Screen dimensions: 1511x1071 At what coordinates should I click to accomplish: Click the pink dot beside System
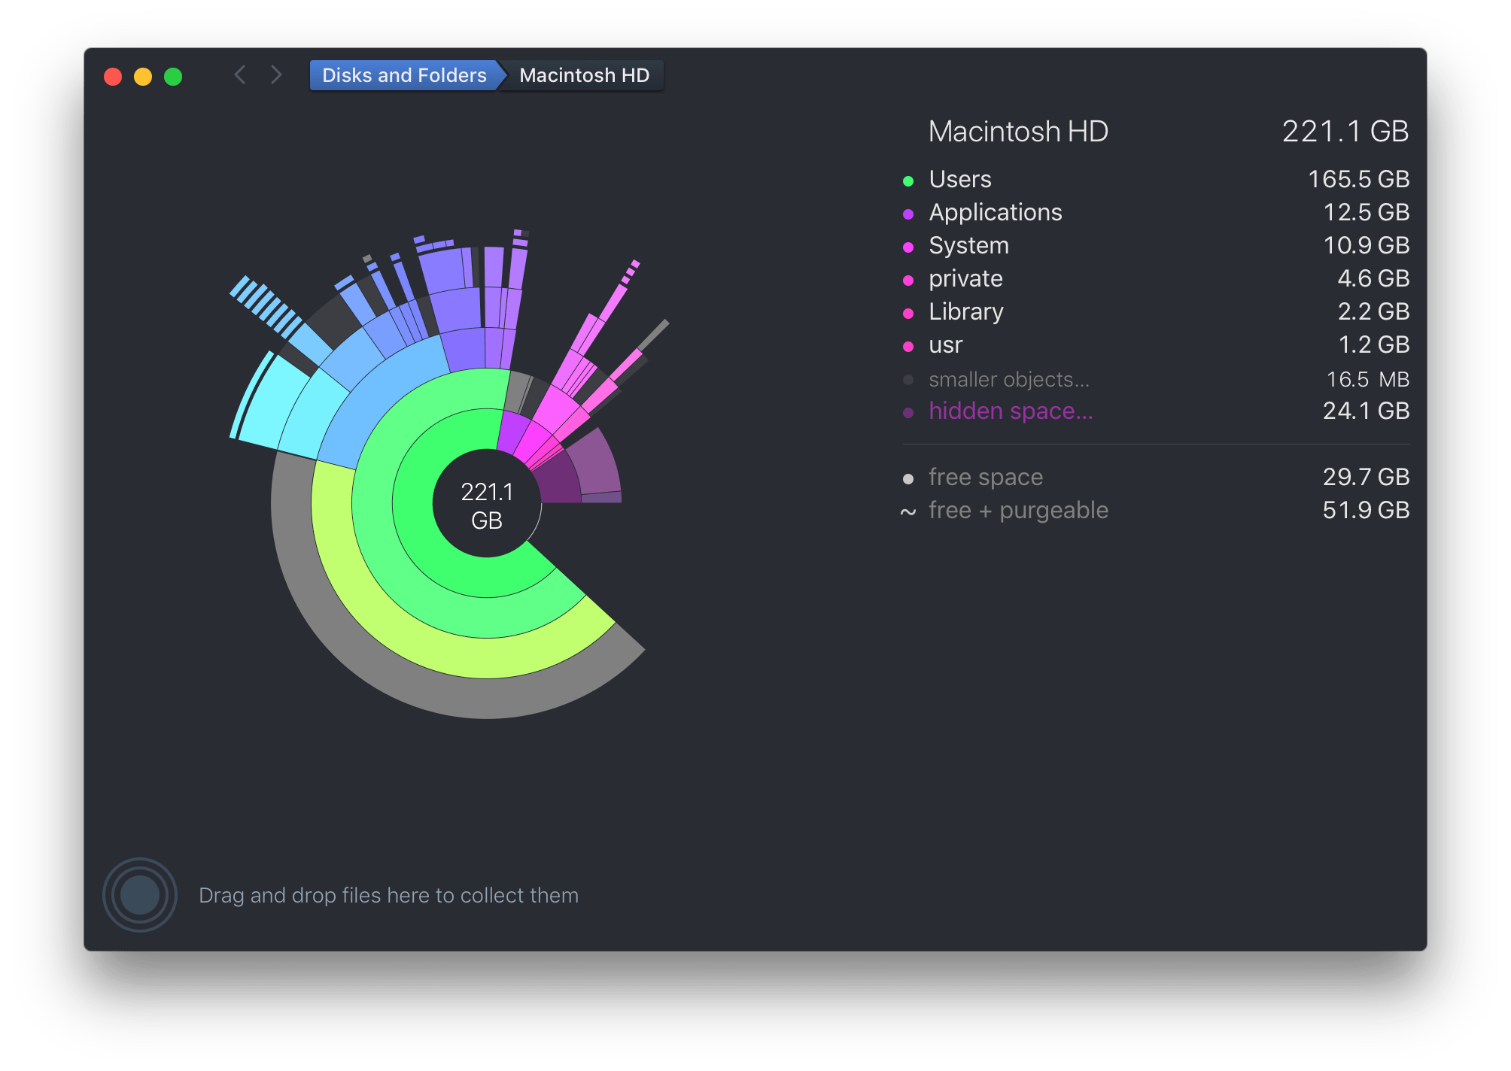point(908,247)
